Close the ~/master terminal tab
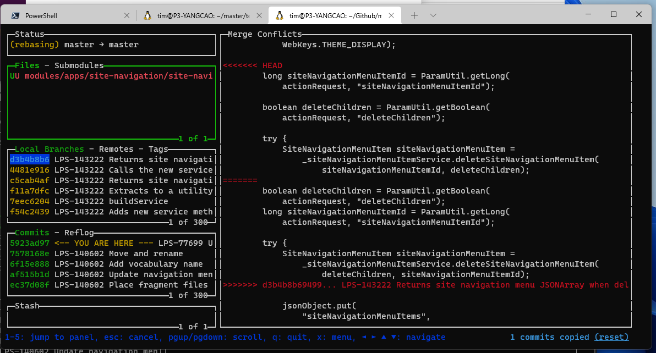Screen dimensions: 656x353 [259, 15]
